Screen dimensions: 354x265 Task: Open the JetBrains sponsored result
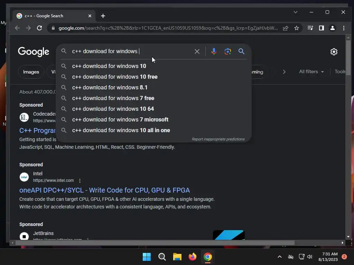pos(43,234)
